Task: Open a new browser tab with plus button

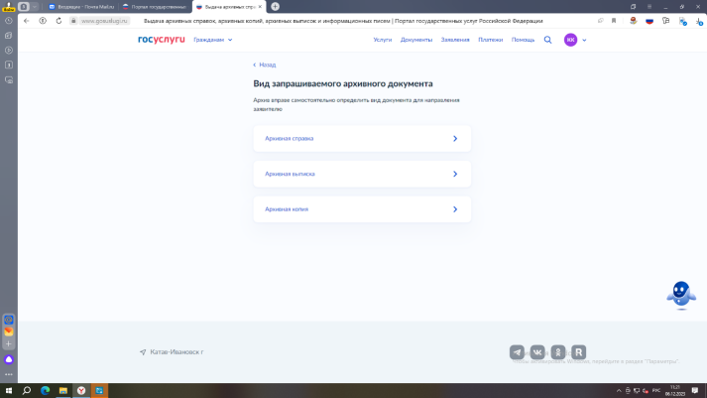Action: pos(276,6)
